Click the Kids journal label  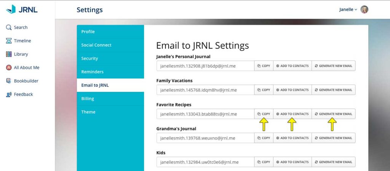[161, 153]
